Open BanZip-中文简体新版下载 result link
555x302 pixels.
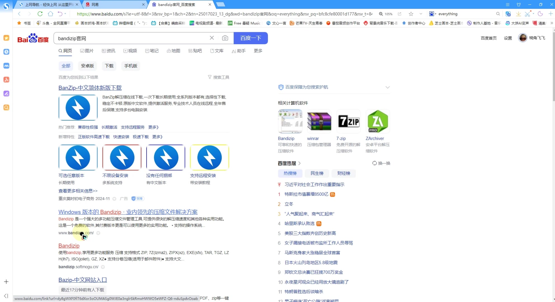pyautogui.click(x=90, y=88)
